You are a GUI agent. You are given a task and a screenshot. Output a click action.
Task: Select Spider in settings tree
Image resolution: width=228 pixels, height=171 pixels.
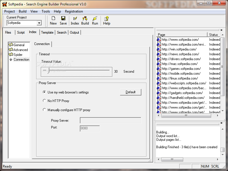[18, 55]
